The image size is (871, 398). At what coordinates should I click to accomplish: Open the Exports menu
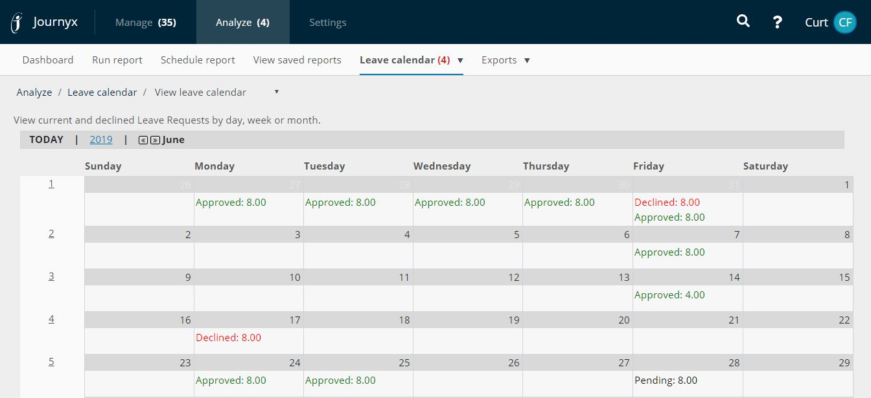[x=499, y=60]
